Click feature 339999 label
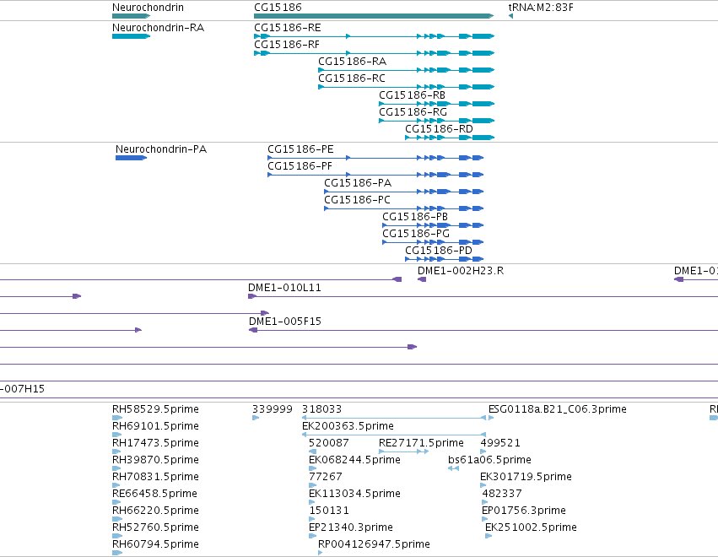The image size is (718, 557). (x=272, y=409)
